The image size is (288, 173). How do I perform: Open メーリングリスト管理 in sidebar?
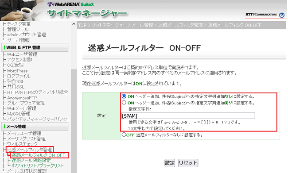(x=26, y=138)
